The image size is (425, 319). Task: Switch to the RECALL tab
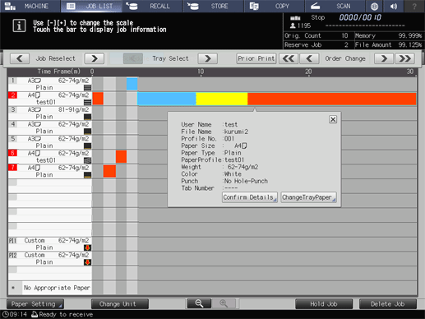click(152, 6)
